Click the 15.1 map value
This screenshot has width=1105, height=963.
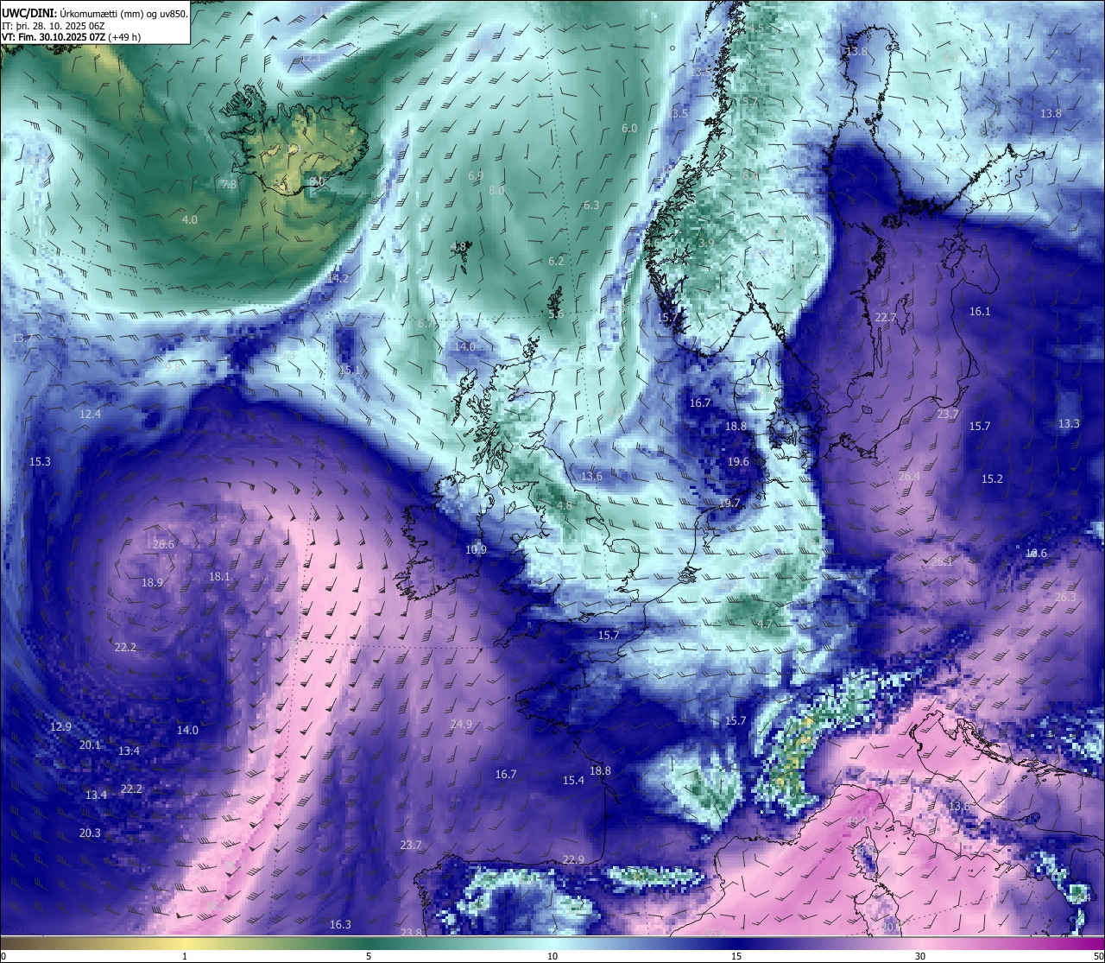click(350, 371)
